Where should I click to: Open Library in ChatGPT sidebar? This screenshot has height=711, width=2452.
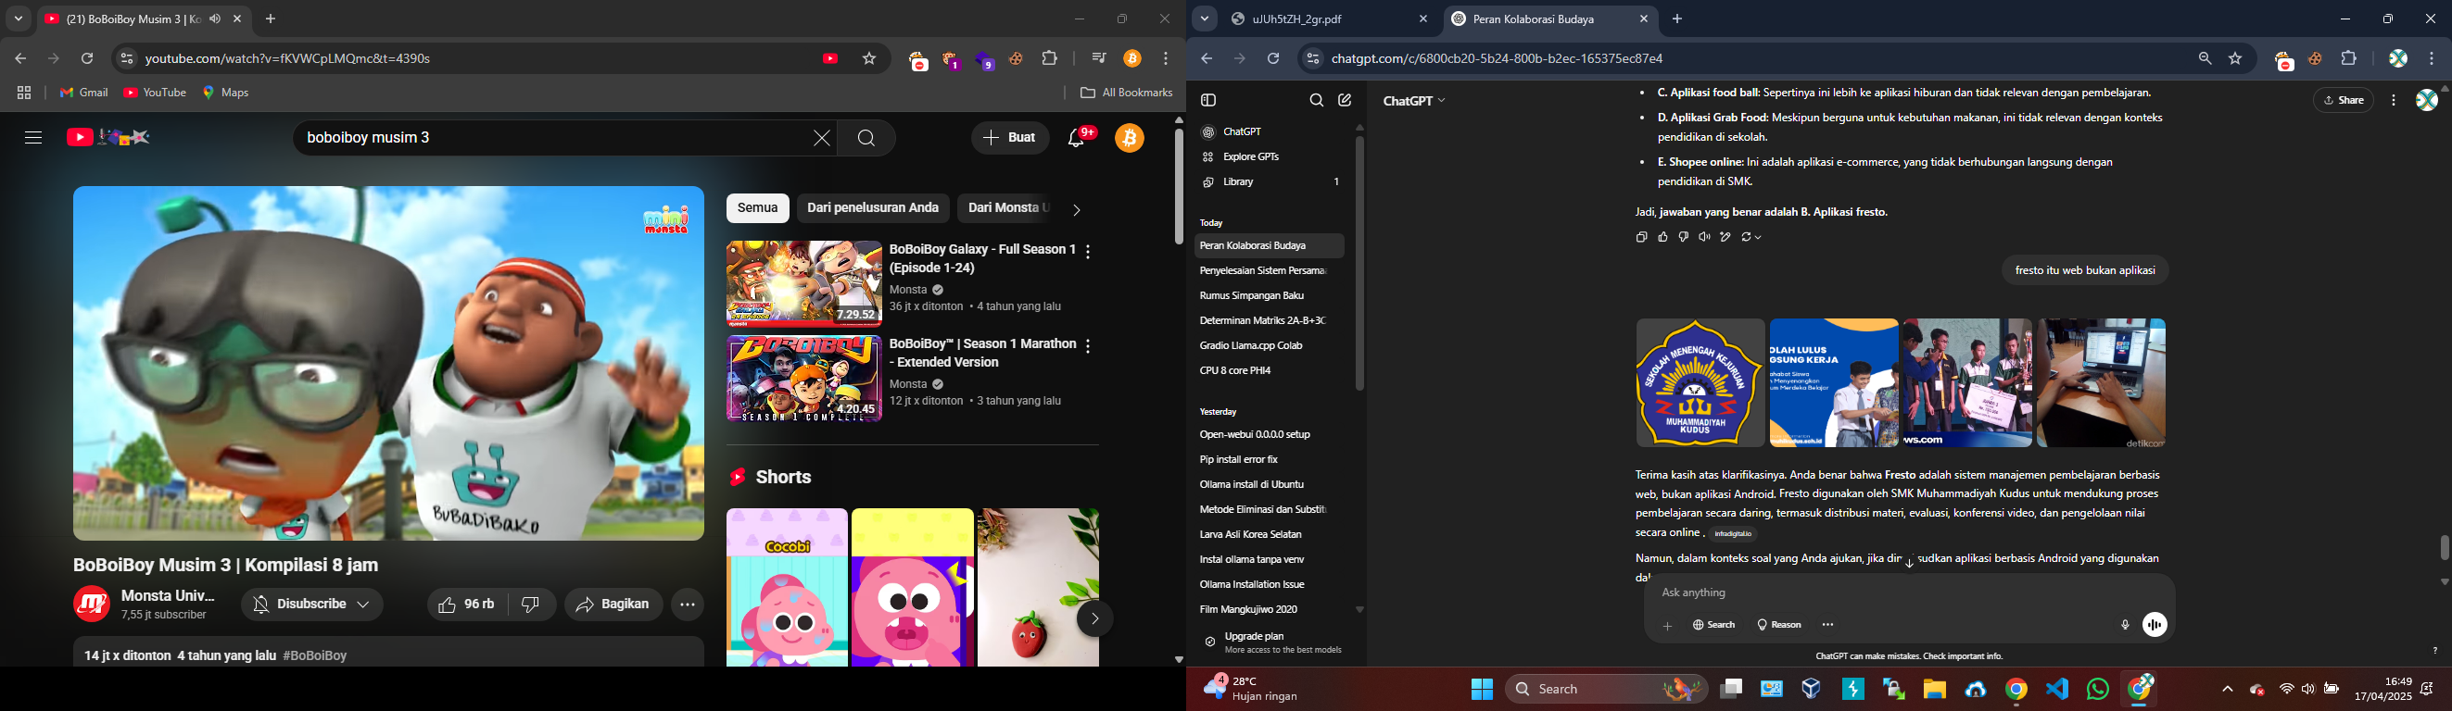click(x=1270, y=181)
